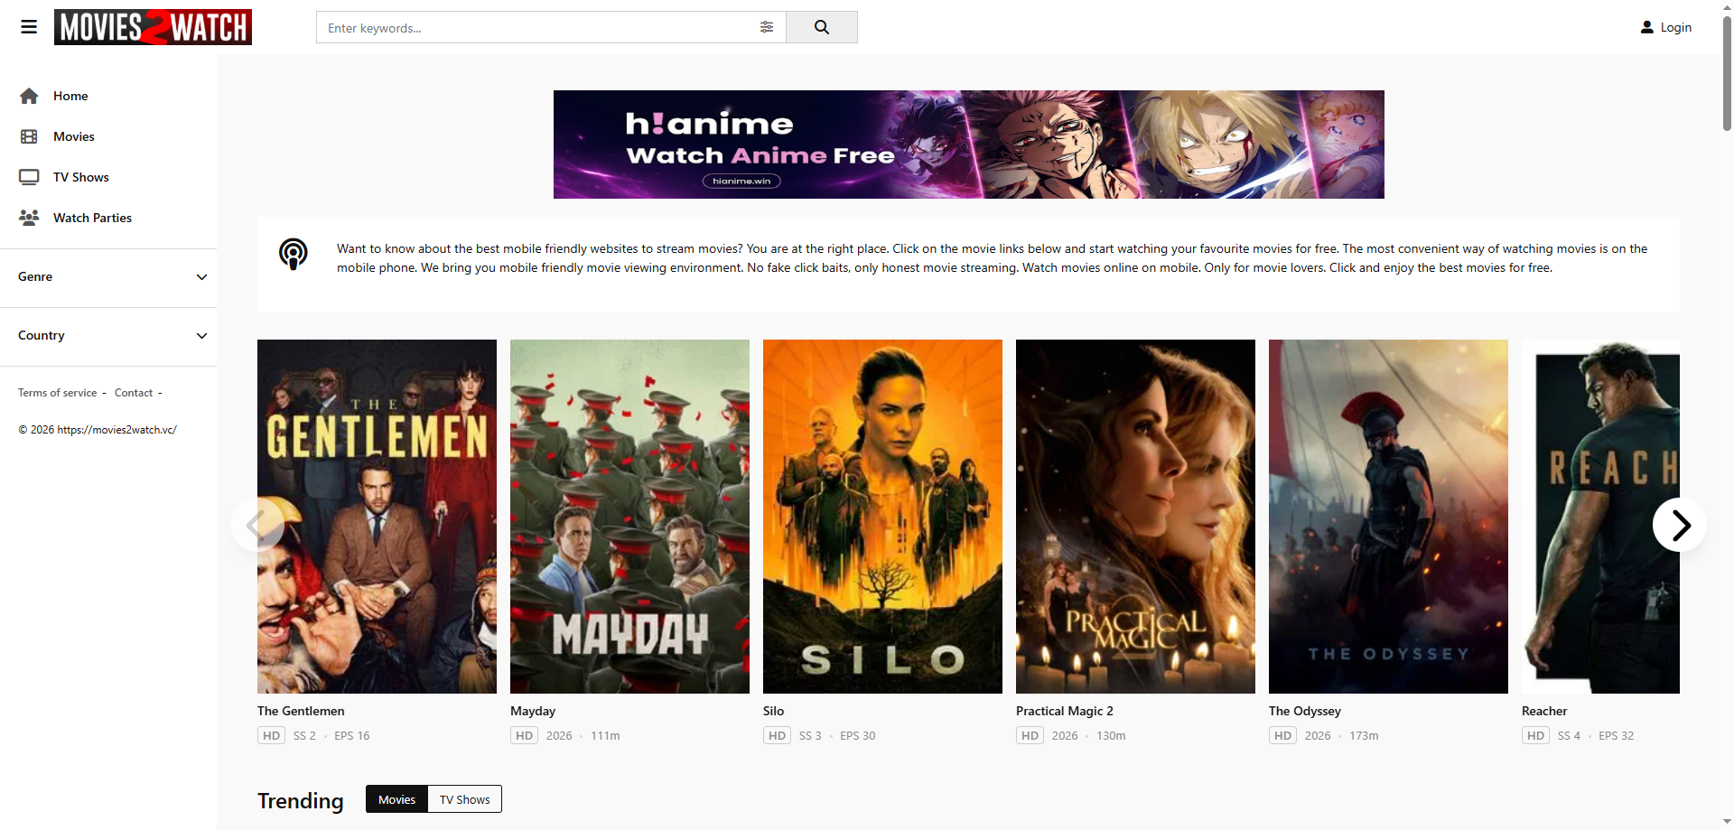1734x830 pixels.
Task: Click HD badge under Mayday
Action: coord(524,736)
